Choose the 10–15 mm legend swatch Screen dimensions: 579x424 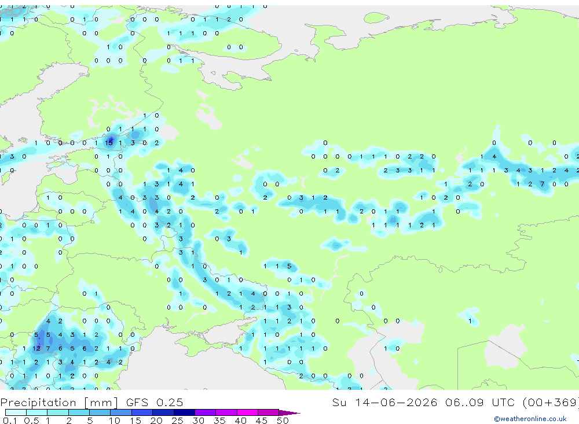(x=121, y=412)
